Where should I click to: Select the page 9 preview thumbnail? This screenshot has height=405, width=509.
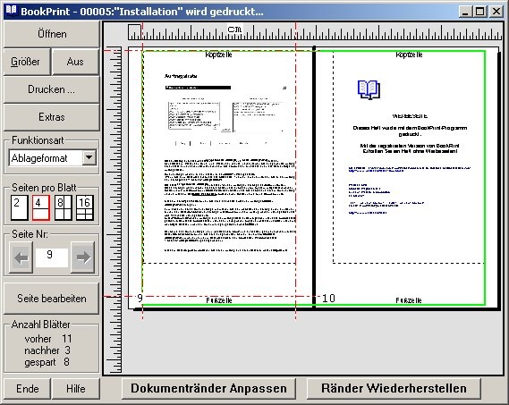220,178
